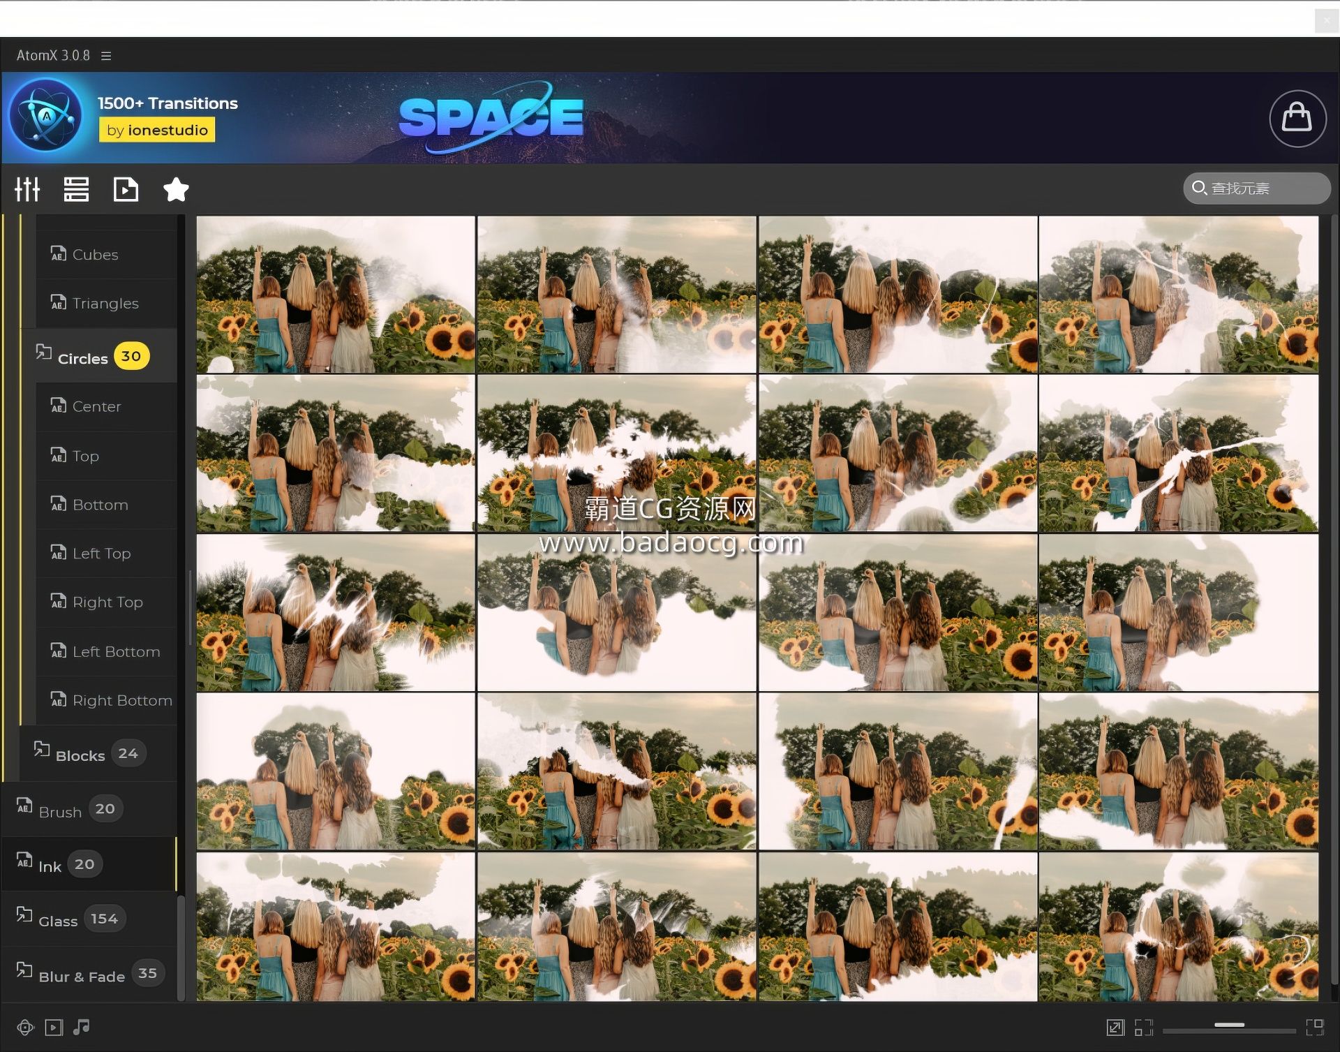Open the AtomX panel hamburger menu

pyautogui.click(x=106, y=55)
